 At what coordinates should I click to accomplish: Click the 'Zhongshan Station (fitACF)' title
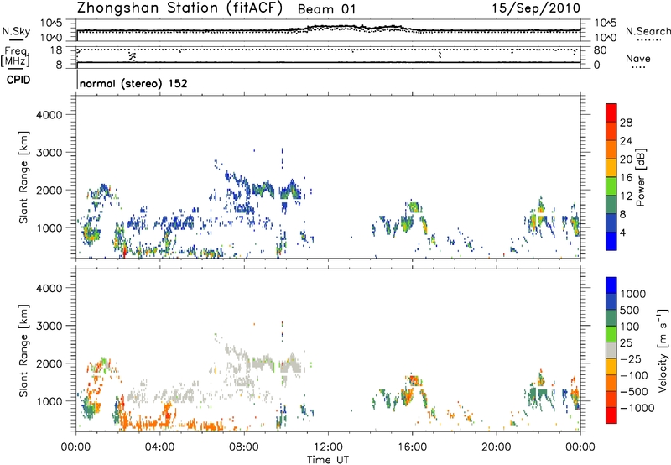(x=179, y=8)
